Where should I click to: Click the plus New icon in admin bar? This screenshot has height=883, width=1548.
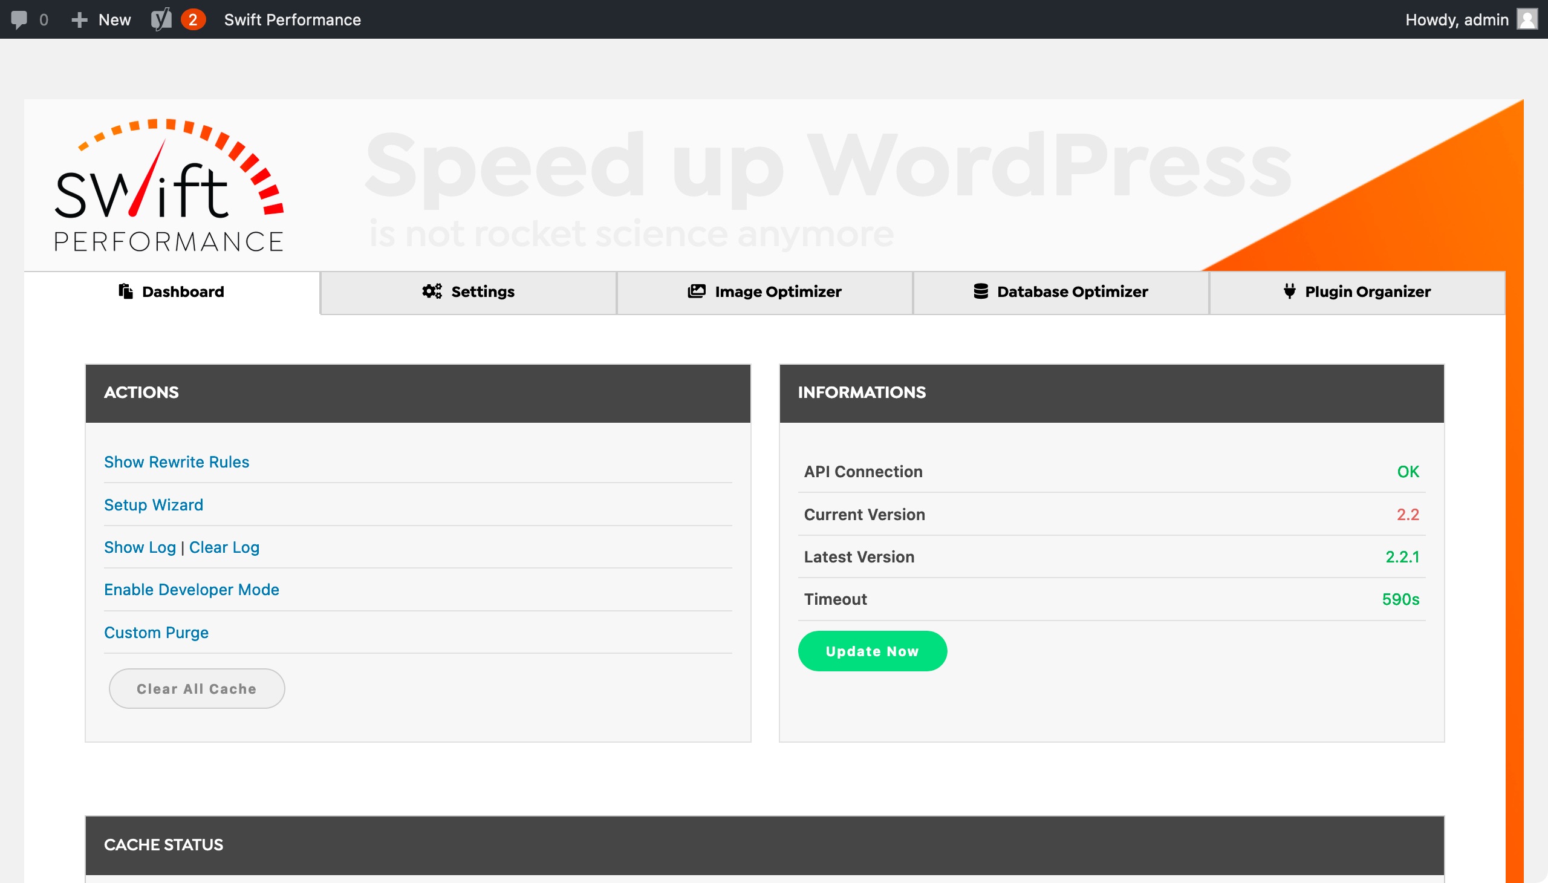[79, 20]
